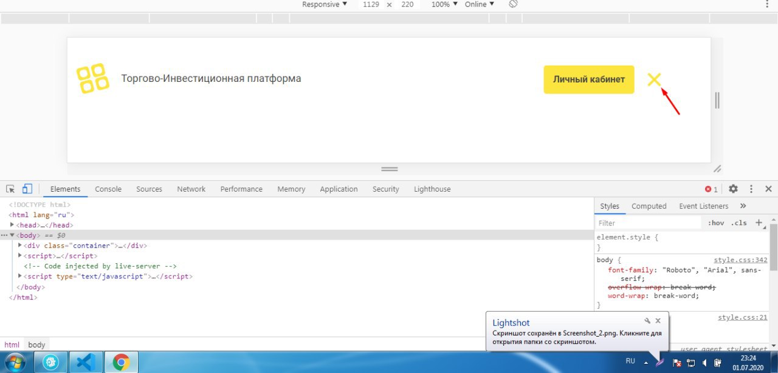Select the <!DOCTYPE html> line

[x=40, y=204]
